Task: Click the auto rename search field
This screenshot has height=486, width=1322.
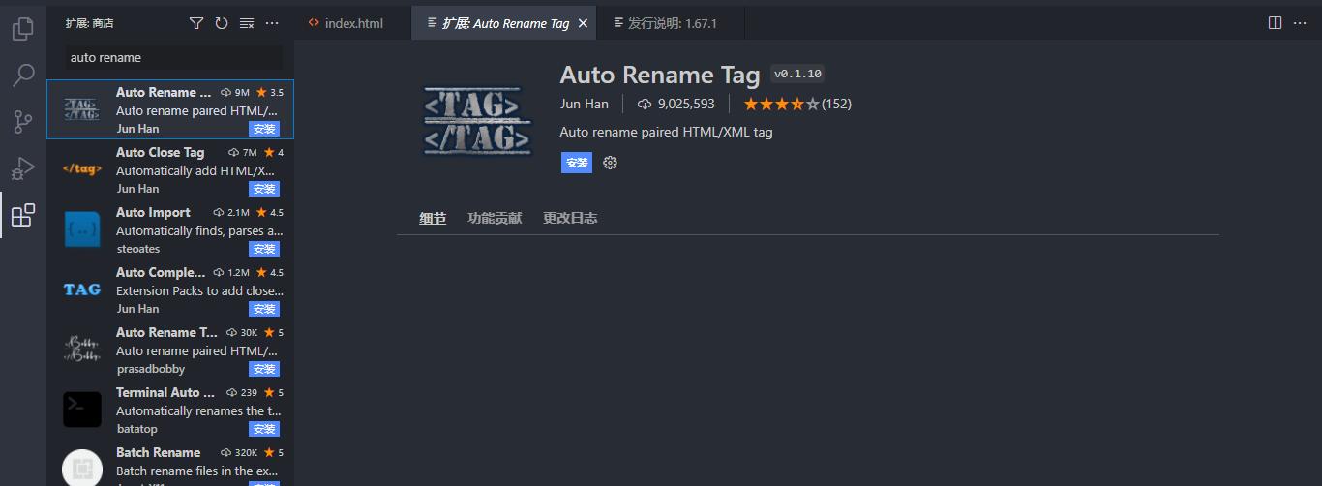Action: click(x=174, y=57)
